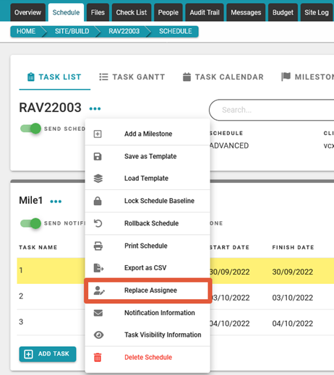This screenshot has height=375, width=334.
Task: Toggle the Send Schedule switch under RAV22003
Action: 30,129
